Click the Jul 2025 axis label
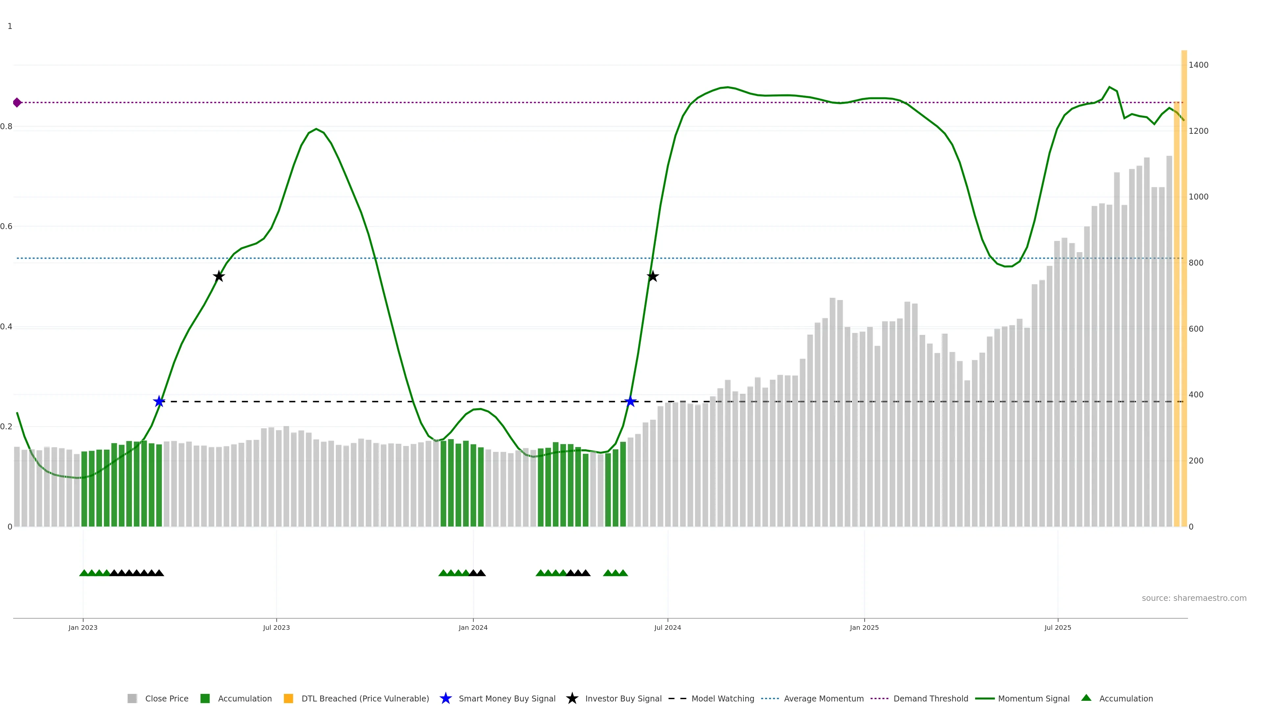This screenshot has height=710, width=1263. tap(1057, 628)
